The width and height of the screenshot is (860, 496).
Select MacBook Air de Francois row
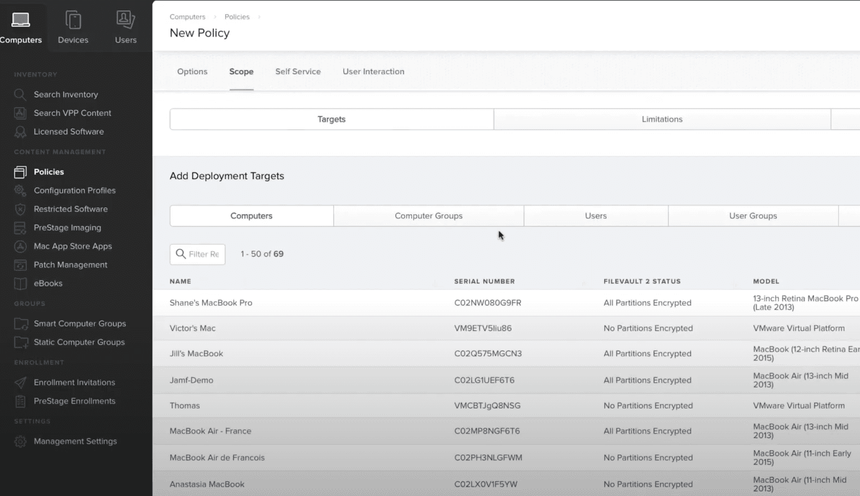pyautogui.click(x=506, y=458)
